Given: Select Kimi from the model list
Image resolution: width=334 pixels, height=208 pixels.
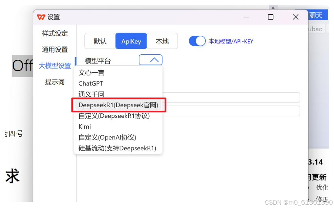Looking at the screenshot, I should tap(118, 126).
